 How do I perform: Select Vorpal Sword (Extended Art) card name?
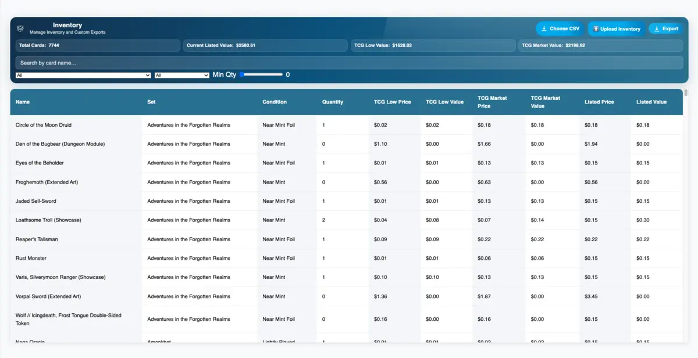click(x=48, y=296)
